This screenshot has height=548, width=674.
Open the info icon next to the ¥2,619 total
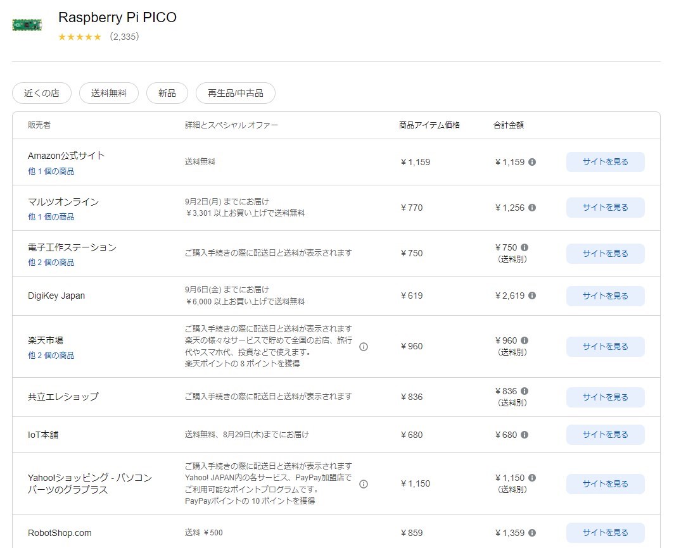pyautogui.click(x=532, y=296)
